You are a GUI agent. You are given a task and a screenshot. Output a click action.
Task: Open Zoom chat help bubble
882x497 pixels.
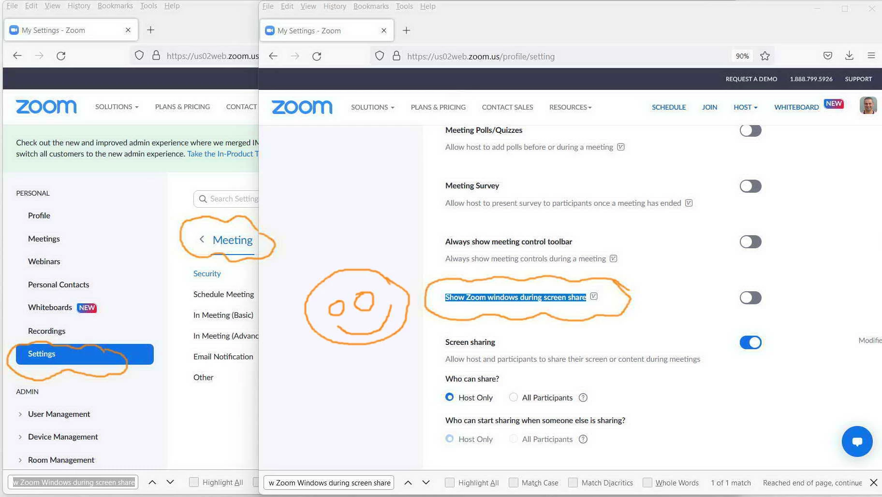click(x=857, y=441)
